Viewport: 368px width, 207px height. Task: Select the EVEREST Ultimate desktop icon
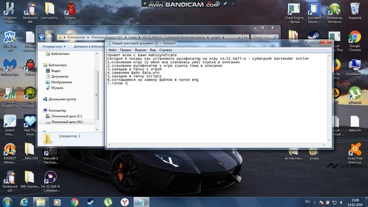tap(10, 154)
